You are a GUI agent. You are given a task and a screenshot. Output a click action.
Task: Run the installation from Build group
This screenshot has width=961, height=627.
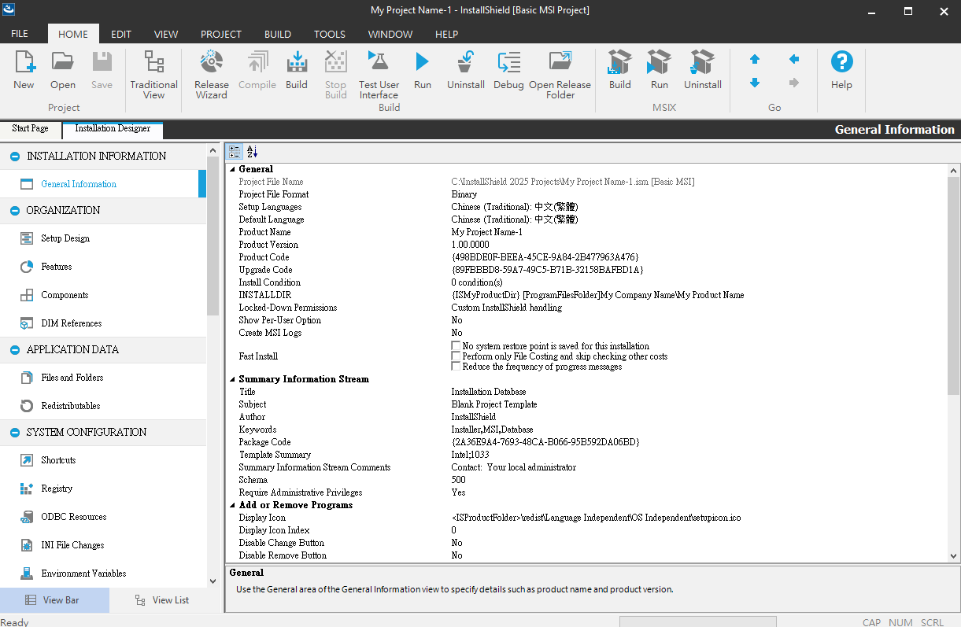point(423,70)
